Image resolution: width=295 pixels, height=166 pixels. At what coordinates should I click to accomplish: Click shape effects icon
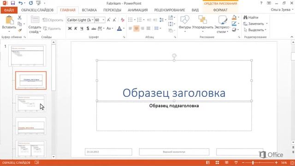click(234, 30)
